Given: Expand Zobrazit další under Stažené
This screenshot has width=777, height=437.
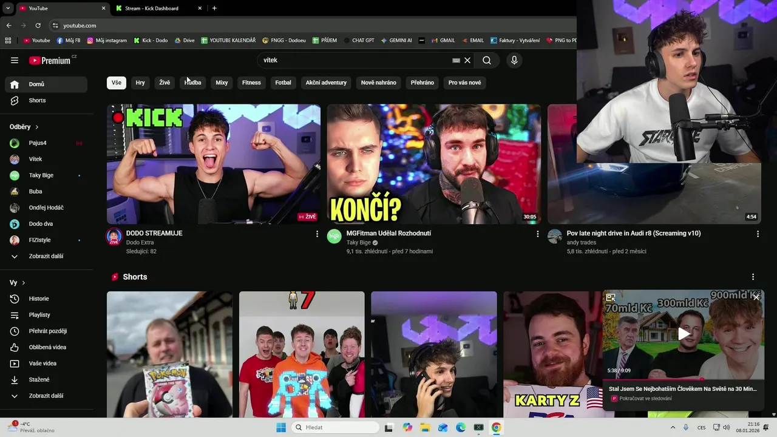Looking at the screenshot, I should (46, 396).
